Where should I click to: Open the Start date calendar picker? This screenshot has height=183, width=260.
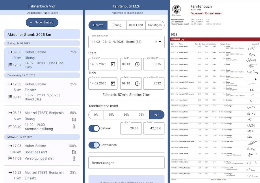click(x=113, y=64)
